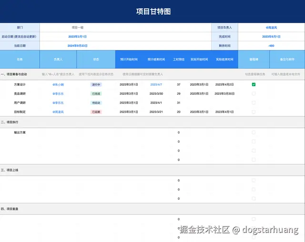Click the 2023/3/30 planned end date
Image resolution: width=305 pixels, height=242 pixels.
pyautogui.click(x=156, y=94)
